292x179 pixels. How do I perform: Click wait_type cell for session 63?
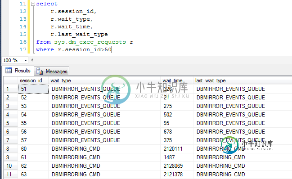[x=104, y=175]
